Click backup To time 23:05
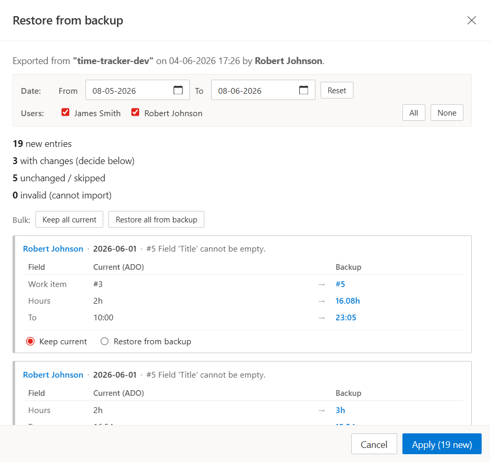Screen dimensions: 490x462 coord(346,318)
